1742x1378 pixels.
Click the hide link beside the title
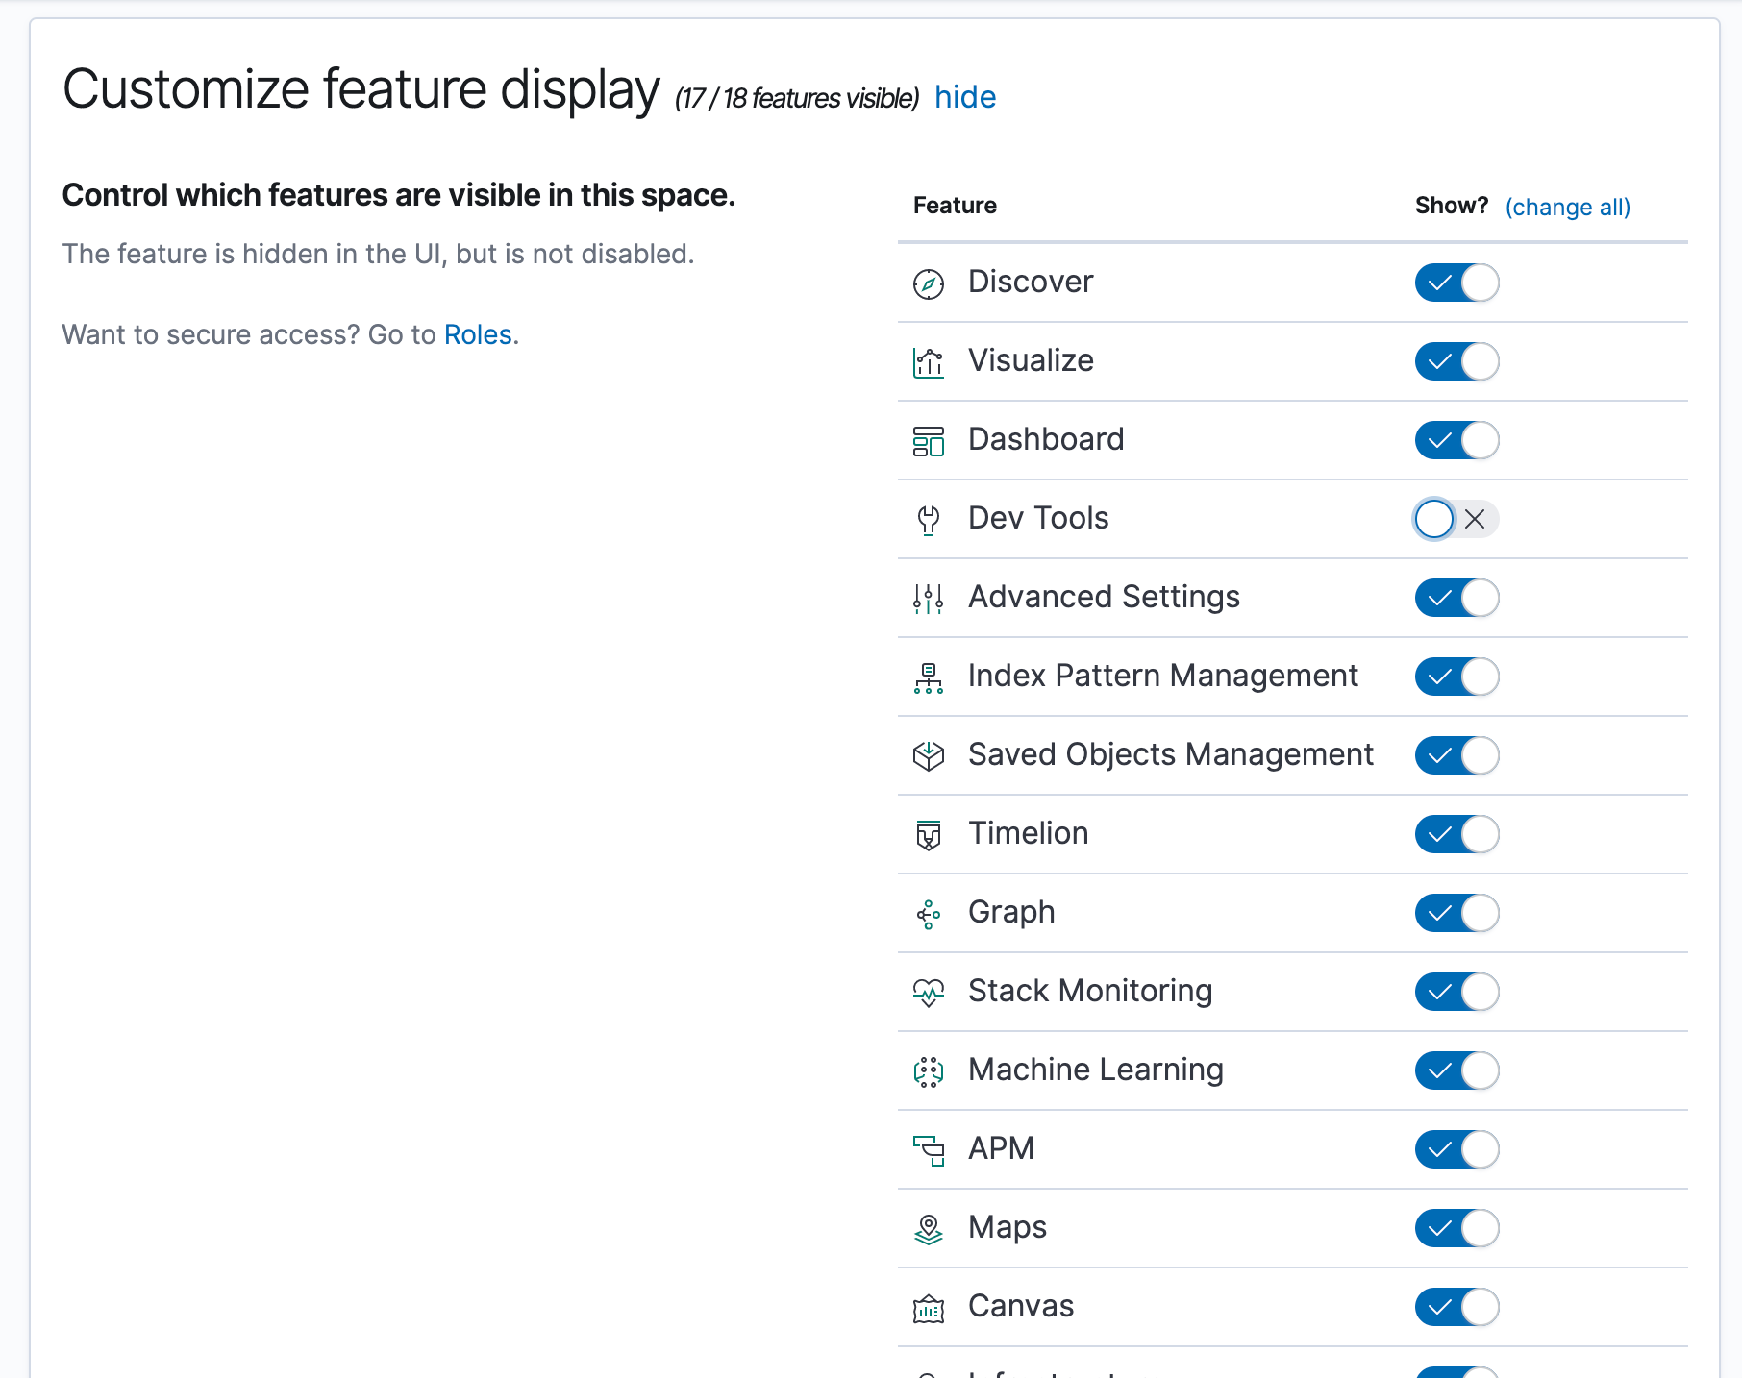pos(965,97)
